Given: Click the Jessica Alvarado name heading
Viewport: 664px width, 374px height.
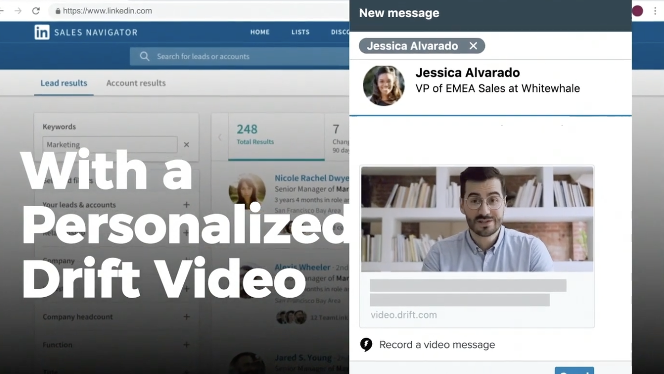Looking at the screenshot, I should point(468,73).
